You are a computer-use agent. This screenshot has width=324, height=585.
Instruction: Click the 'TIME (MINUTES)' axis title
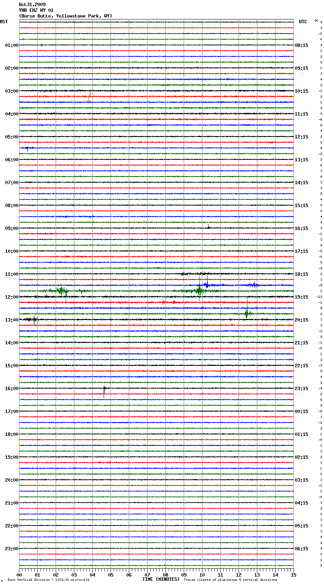[161, 579]
